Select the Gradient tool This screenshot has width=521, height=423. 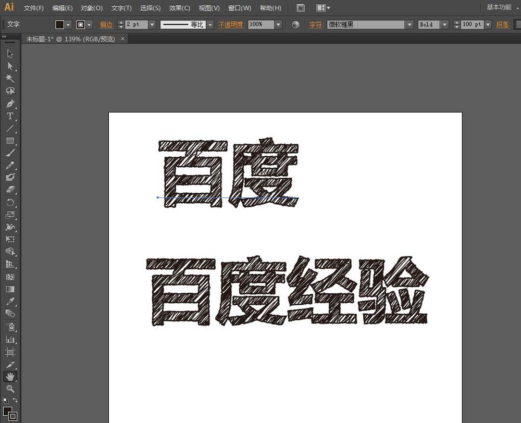click(x=10, y=289)
